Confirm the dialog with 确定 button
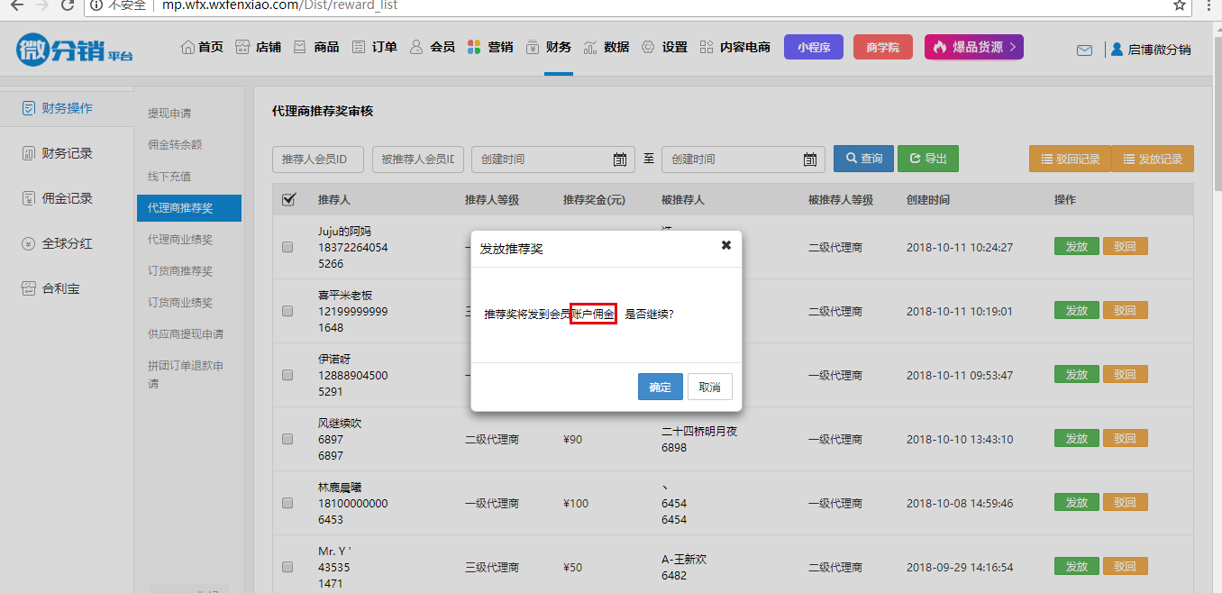Image resolution: width=1222 pixels, height=593 pixels. 660,387
